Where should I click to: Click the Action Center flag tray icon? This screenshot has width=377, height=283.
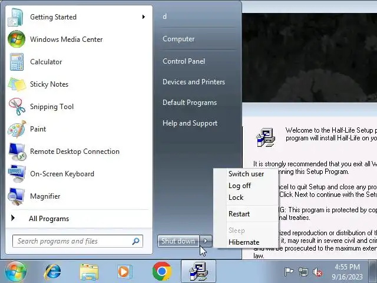[289, 272]
